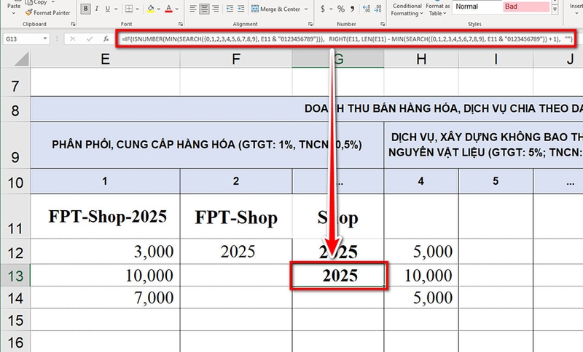
Task: Toggle Bold formatting button
Action: pos(85,9)
